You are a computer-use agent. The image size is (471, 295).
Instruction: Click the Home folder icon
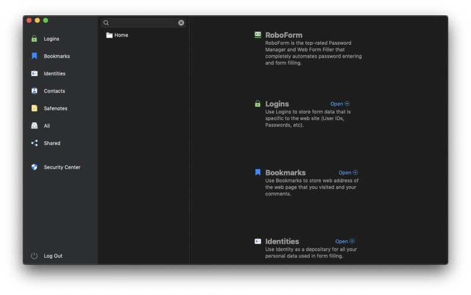110,35
